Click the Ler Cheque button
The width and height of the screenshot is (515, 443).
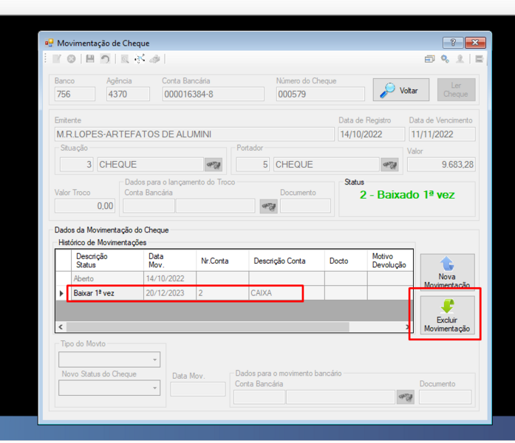(x=456, y=90)
